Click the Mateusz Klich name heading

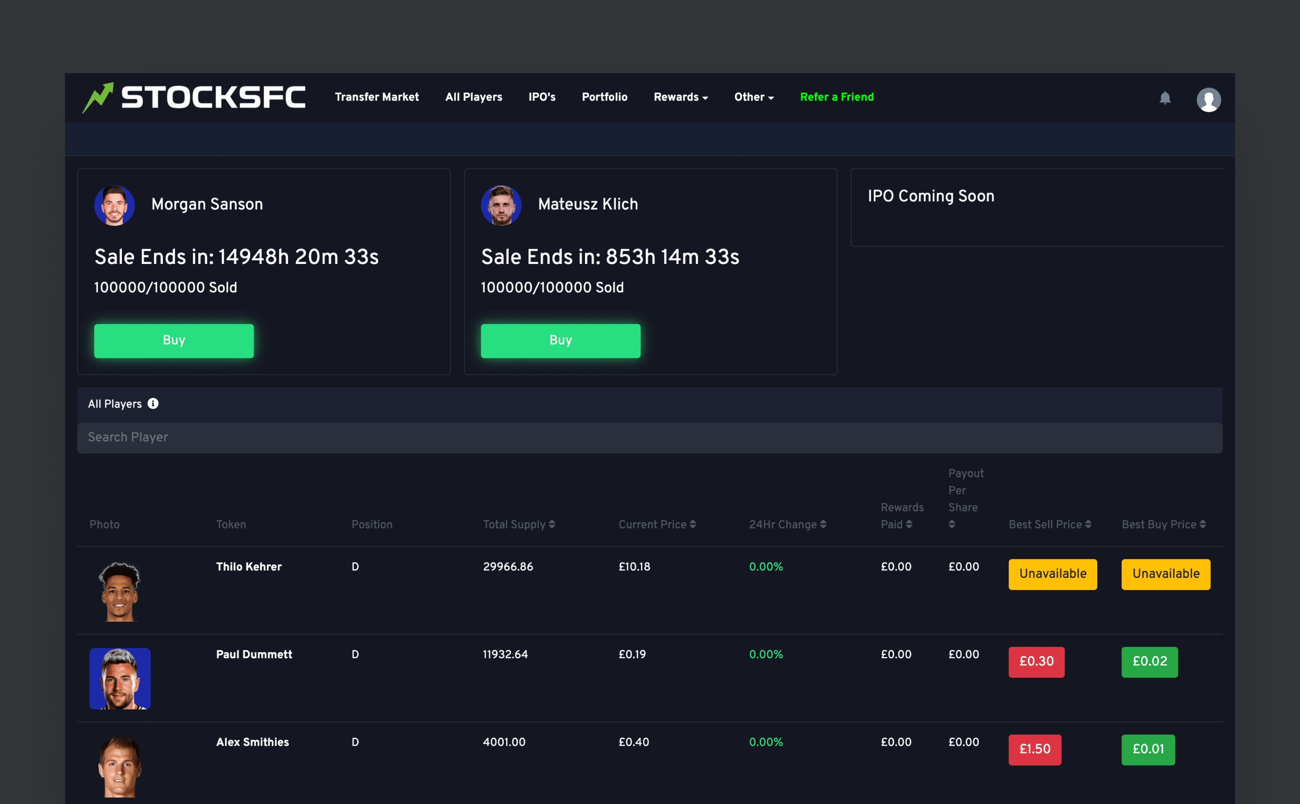[x=588, y=204]
